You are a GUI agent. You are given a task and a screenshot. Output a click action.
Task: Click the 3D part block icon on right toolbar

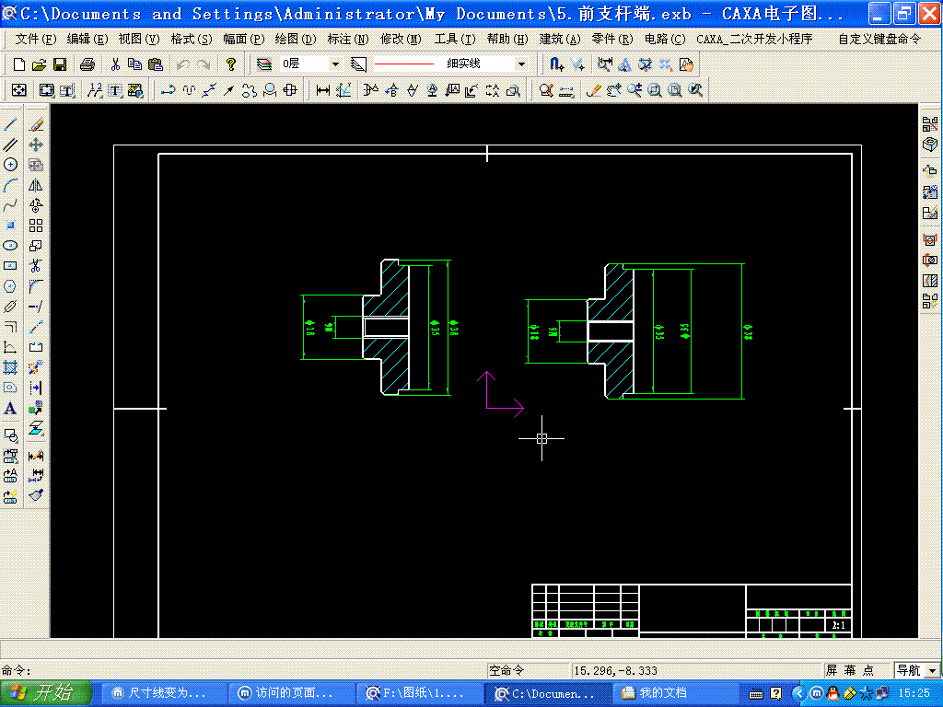930,145
